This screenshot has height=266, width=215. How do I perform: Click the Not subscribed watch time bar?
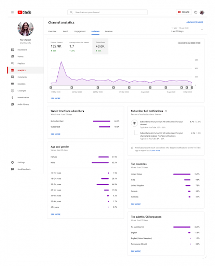102,121
